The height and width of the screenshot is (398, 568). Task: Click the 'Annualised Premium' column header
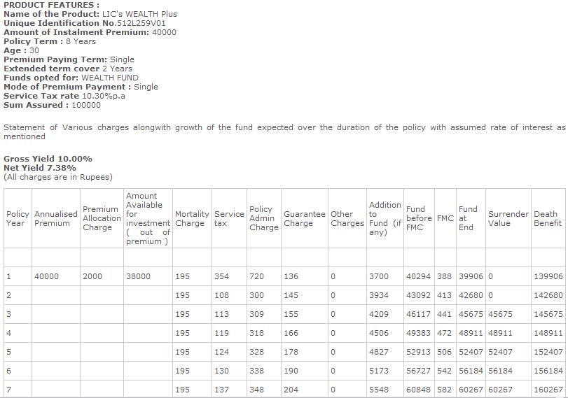(56, 218)
